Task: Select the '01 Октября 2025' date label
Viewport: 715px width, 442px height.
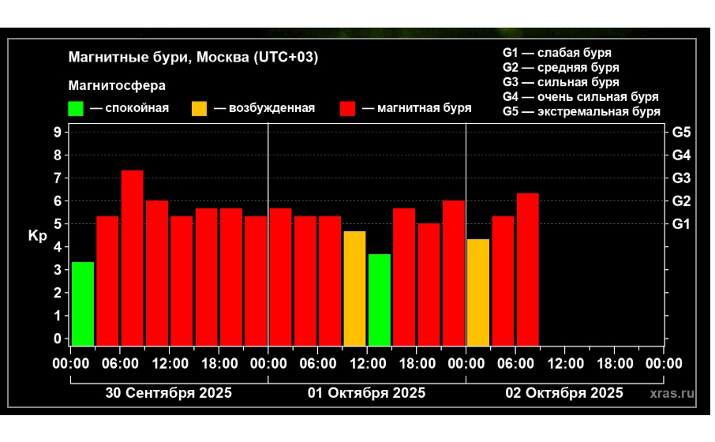Action: pyautogui.click(x=366, y=393)
